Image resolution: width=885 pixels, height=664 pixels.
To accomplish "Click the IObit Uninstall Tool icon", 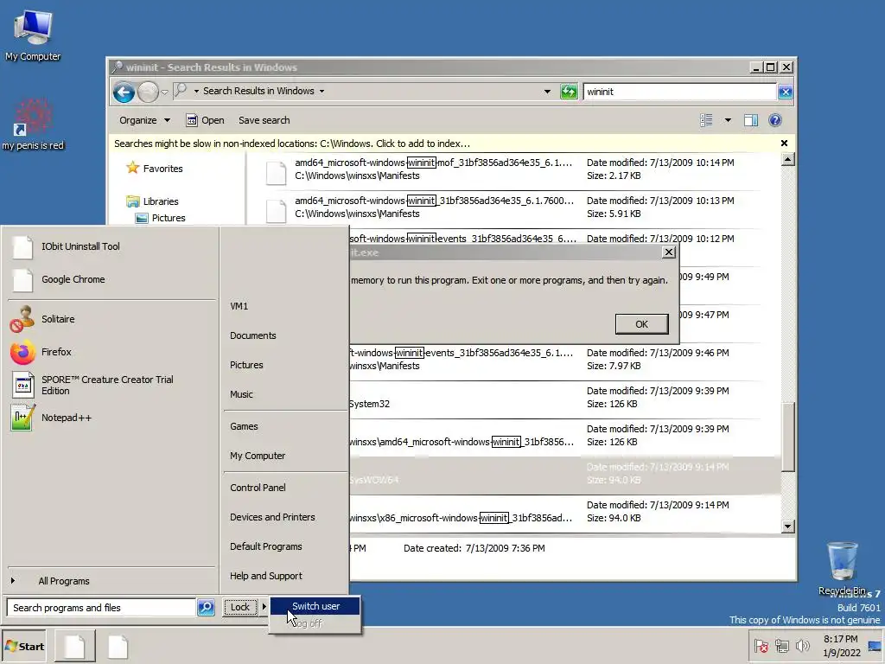I will 22,246.
